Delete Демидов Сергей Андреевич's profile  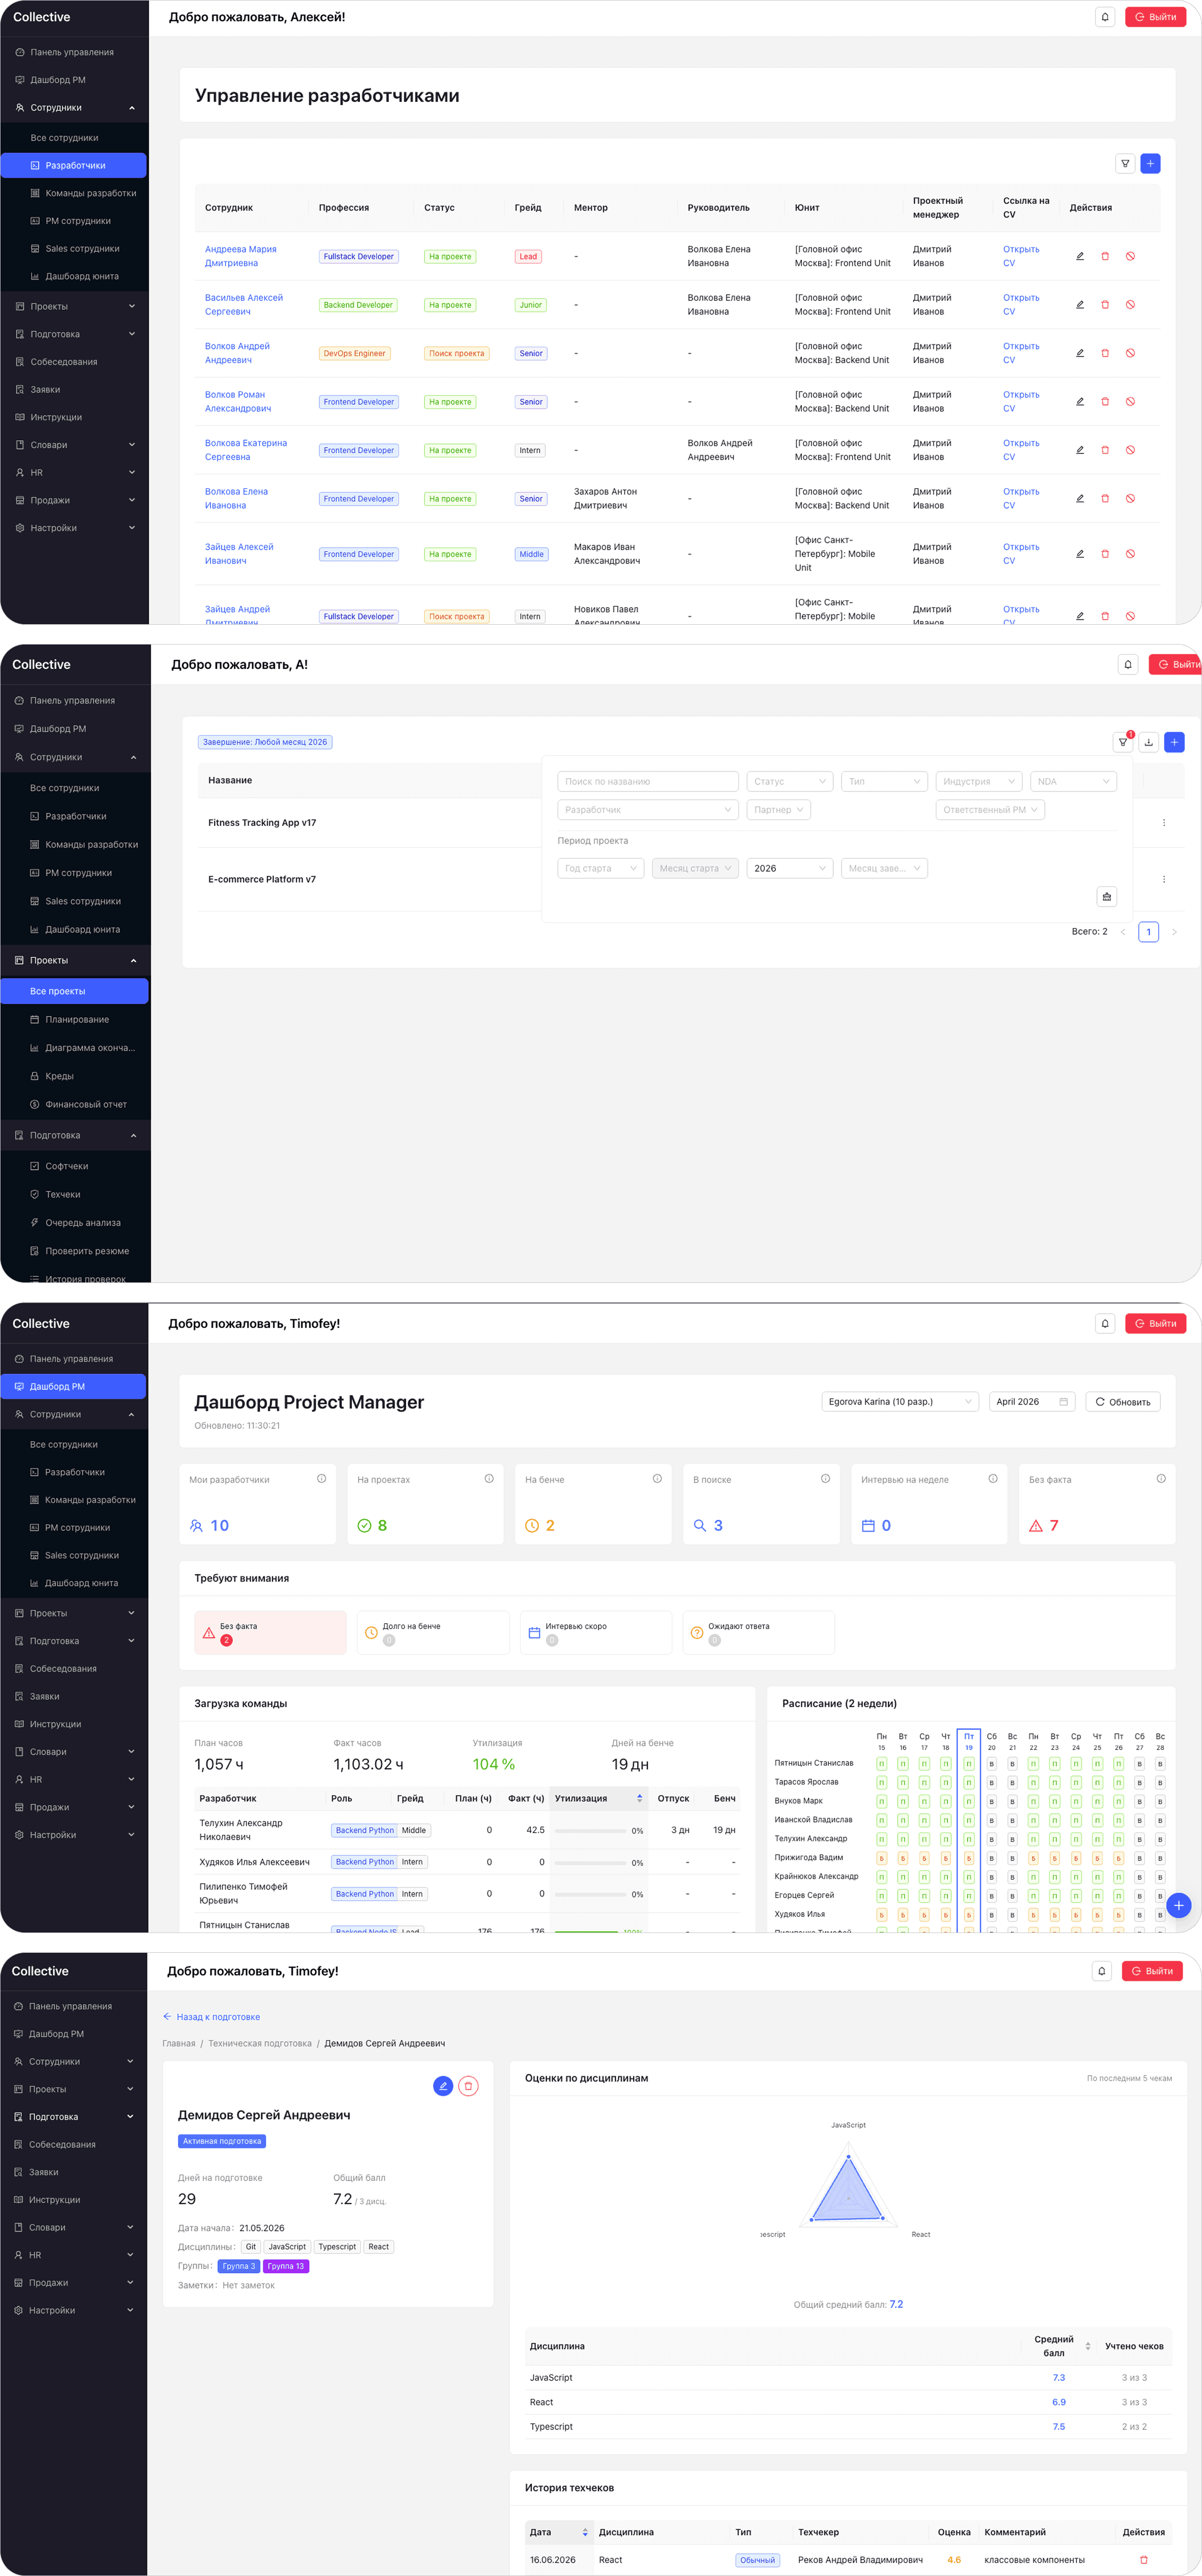pos(468,2086)
